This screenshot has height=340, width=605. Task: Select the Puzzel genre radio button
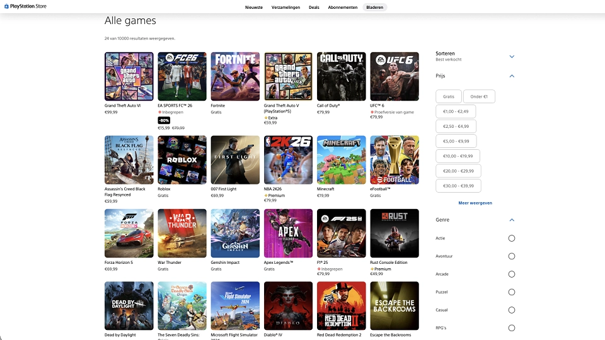[512, 292]
